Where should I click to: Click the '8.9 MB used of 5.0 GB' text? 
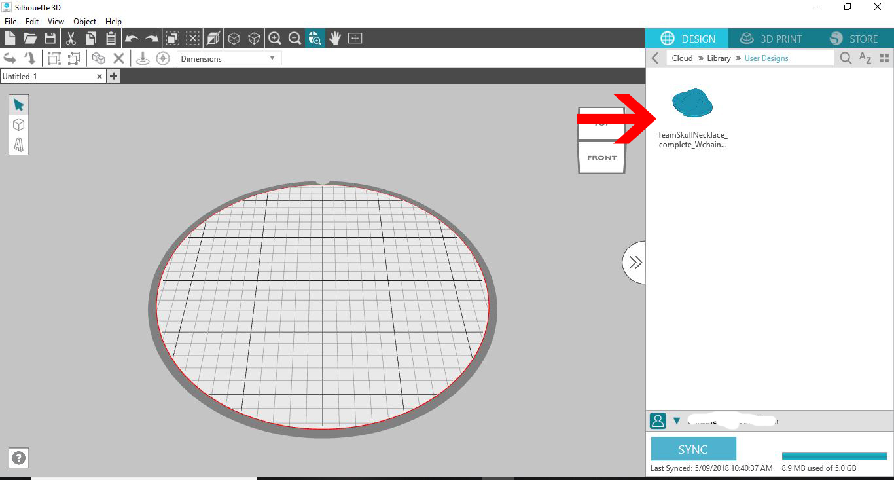[x=819, y=468]
